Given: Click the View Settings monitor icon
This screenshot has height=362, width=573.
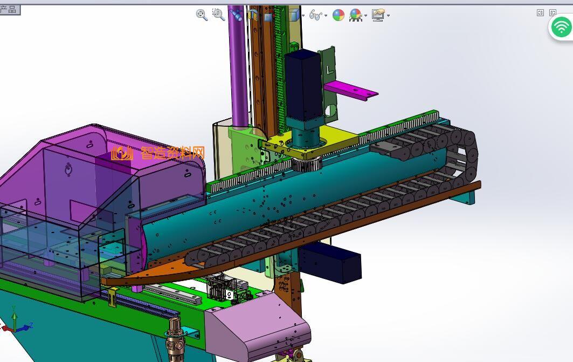Looking at the screenshot, I should 378,15.
